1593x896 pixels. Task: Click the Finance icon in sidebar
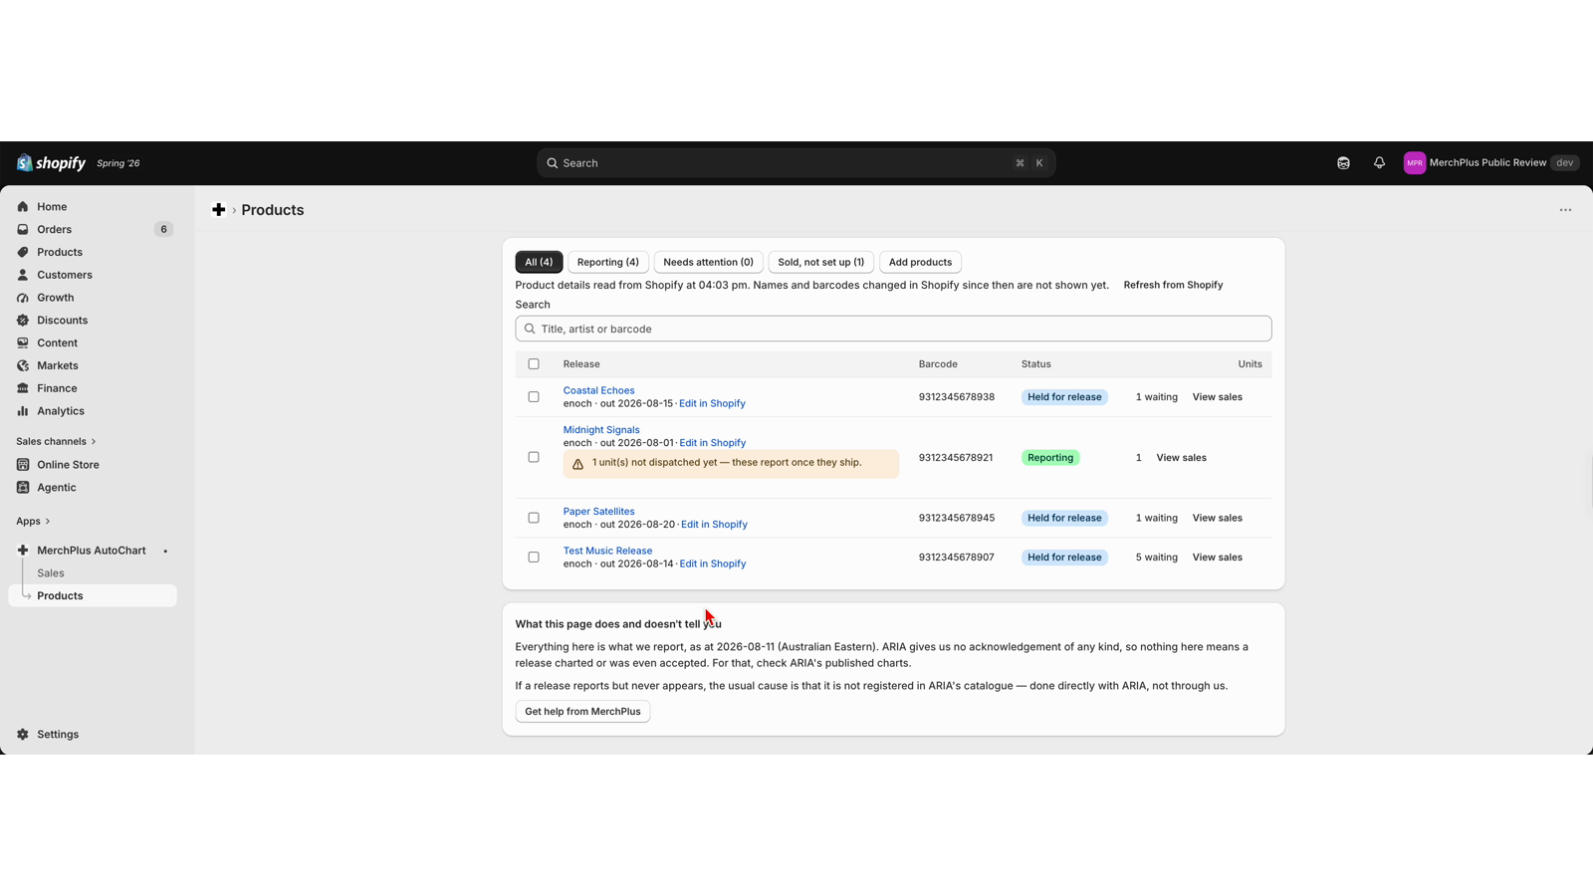[23, 388]
